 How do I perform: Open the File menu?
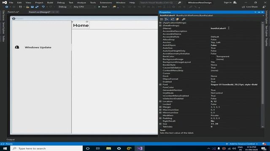coord(11,3)
